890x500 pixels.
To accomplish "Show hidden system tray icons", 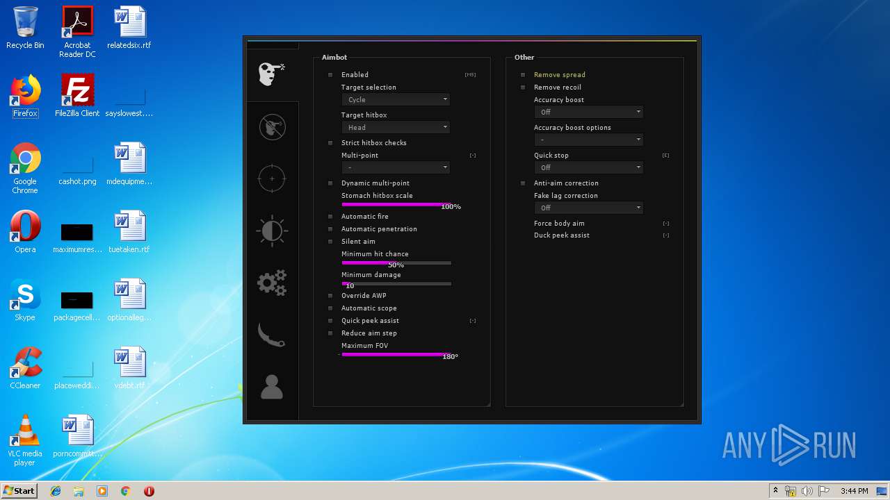I will pos(775,491).
